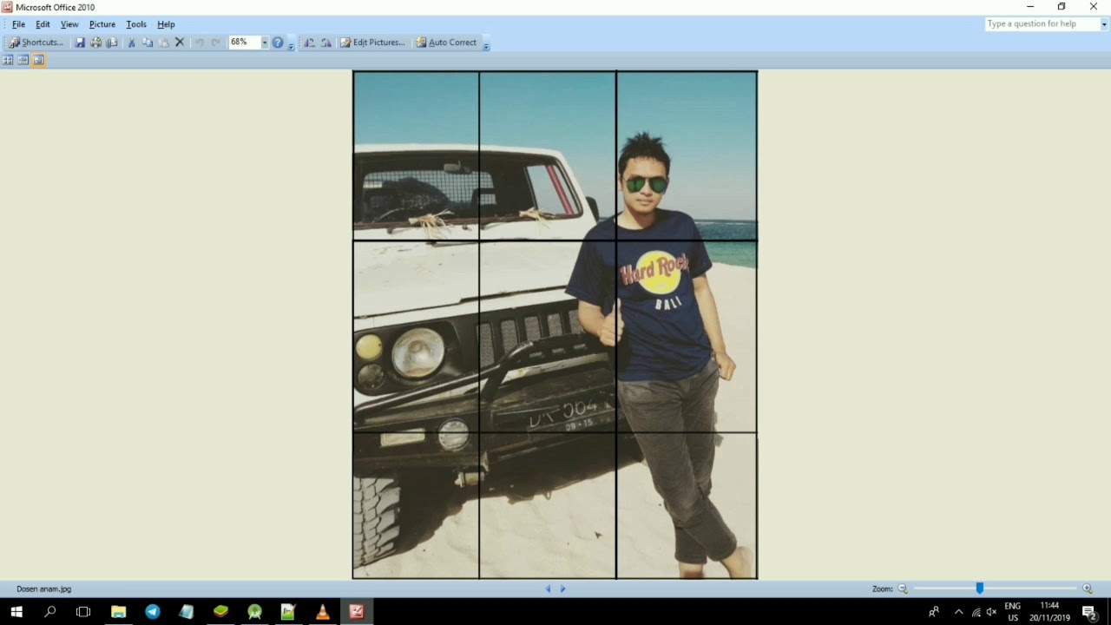This screenshot has width=1111, height=625.
Task: Click the Delete X icon
Action: (x=180, y=43)
